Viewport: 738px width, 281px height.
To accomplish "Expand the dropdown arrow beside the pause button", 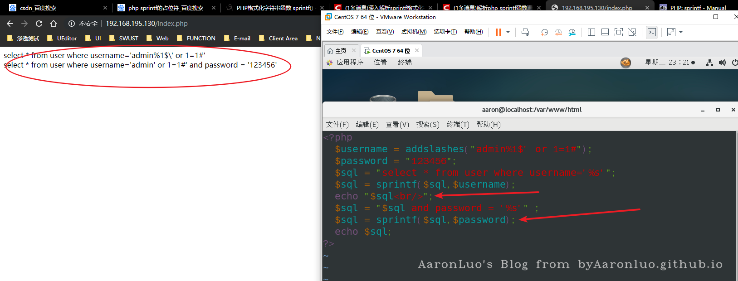I will [x=508, y=32].
